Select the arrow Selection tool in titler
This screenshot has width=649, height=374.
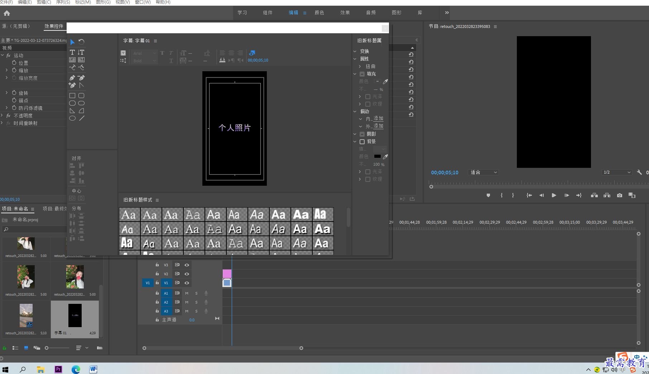click(x=72, y=42)
